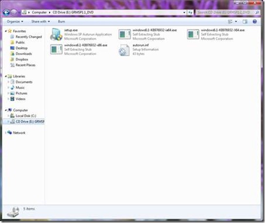Click the Dropbox folder icon

point(12,59)
